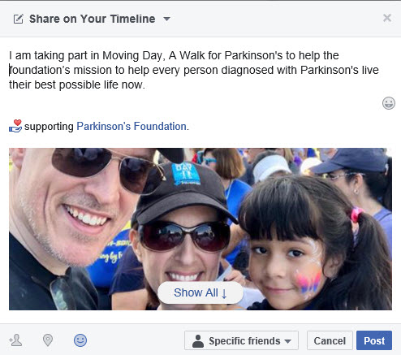
Task: Click the Show All button on photo
Action: [x=200, y=292]
